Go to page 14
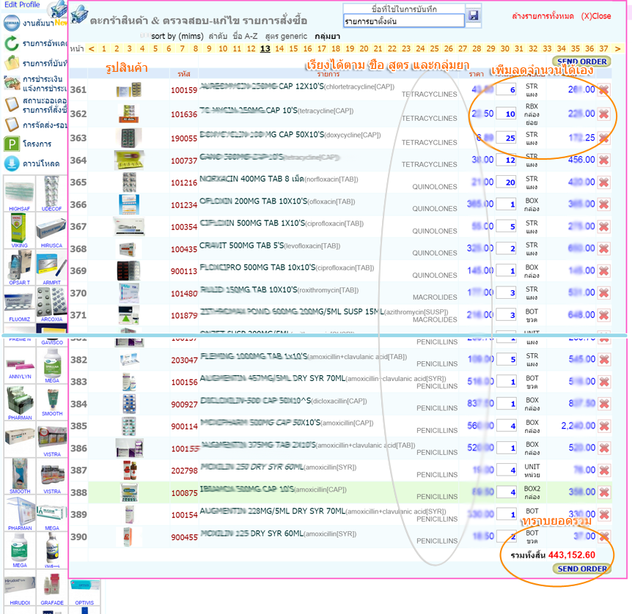 [279, 49]
